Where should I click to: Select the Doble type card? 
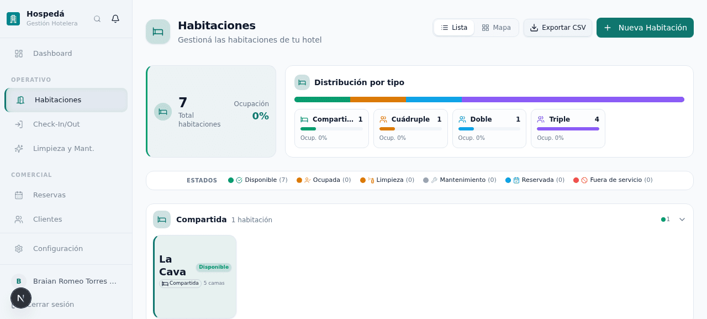489,128
